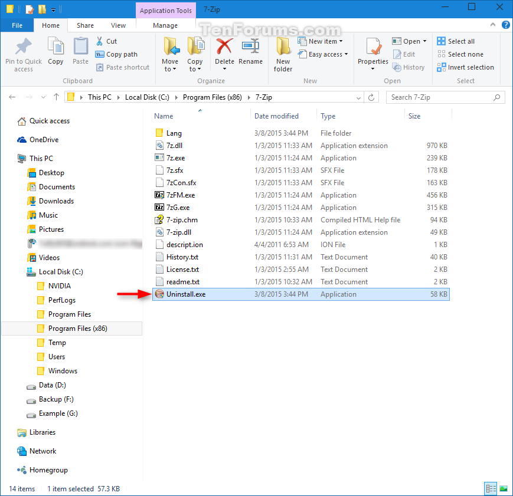This screenshot has height=496, width=513.
Task: Open address bar history dropdown
Action: (x=358, y=97)
